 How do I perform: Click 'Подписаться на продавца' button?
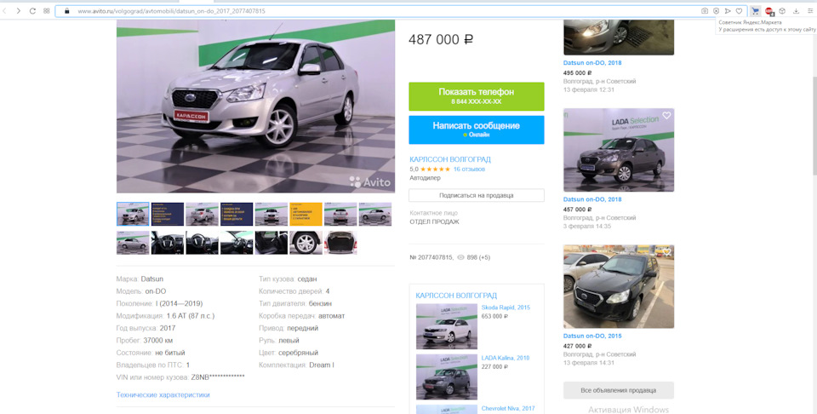click(477, 196)
